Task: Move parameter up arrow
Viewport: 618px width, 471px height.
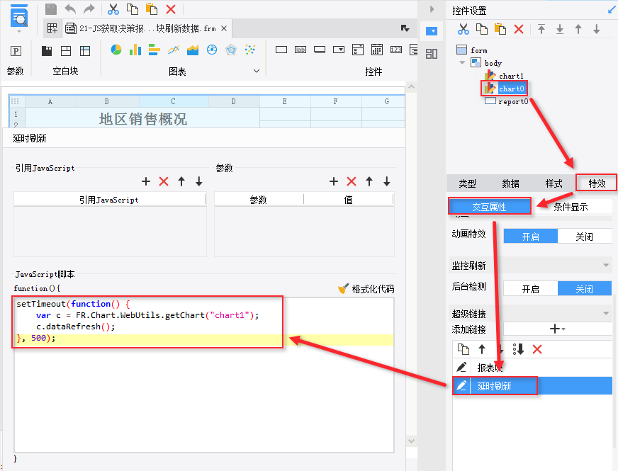Action: pyautogui.click(x=369, y=181)
